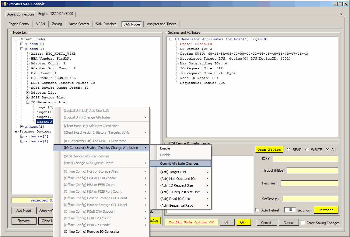This screenshot has height=237, width=350.
Task: Collapse IO Generator Attributes tree root
Action: 171,39
